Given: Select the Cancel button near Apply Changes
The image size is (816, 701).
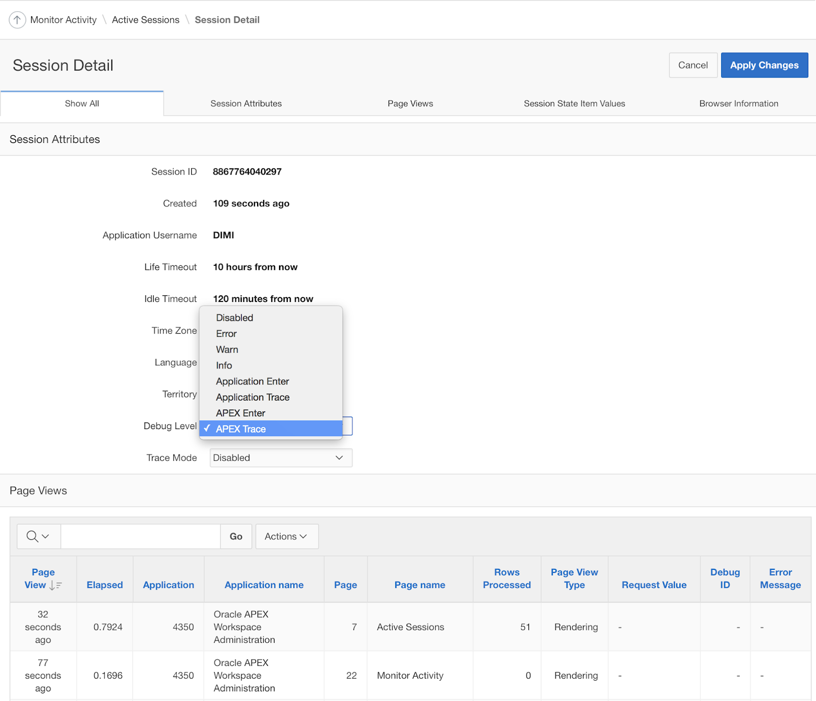Looking at the screenshot, I should click(693, 65).
